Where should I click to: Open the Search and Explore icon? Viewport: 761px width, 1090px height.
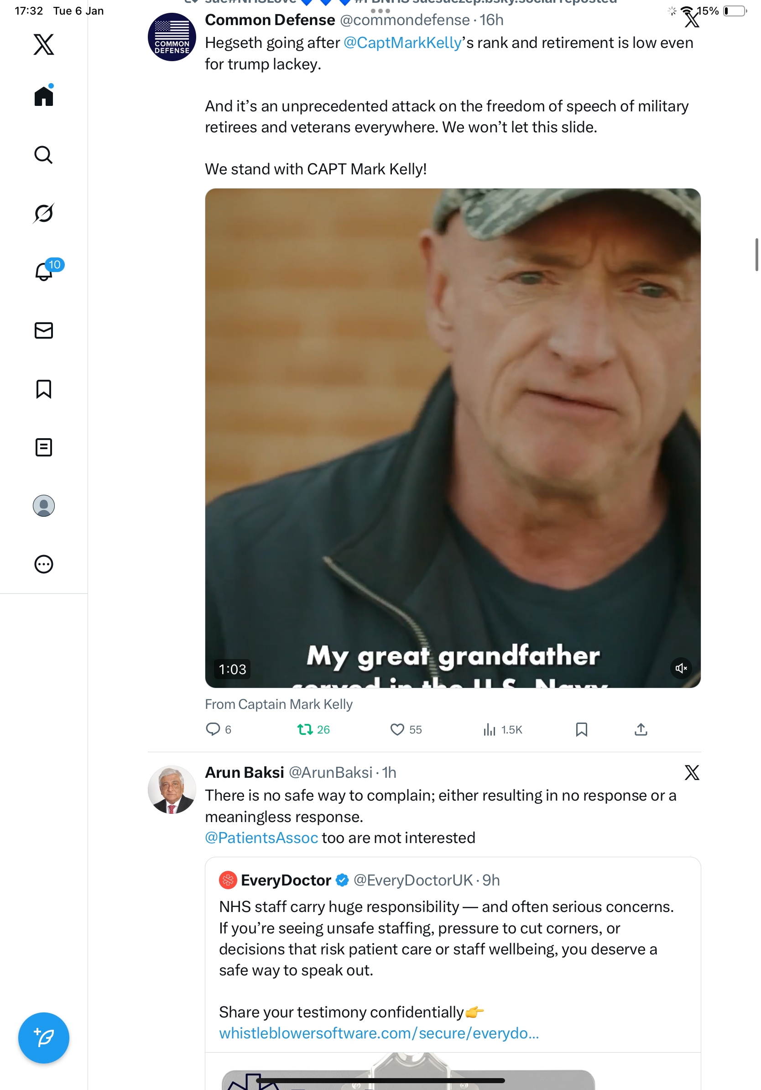[x=44, y=155]
